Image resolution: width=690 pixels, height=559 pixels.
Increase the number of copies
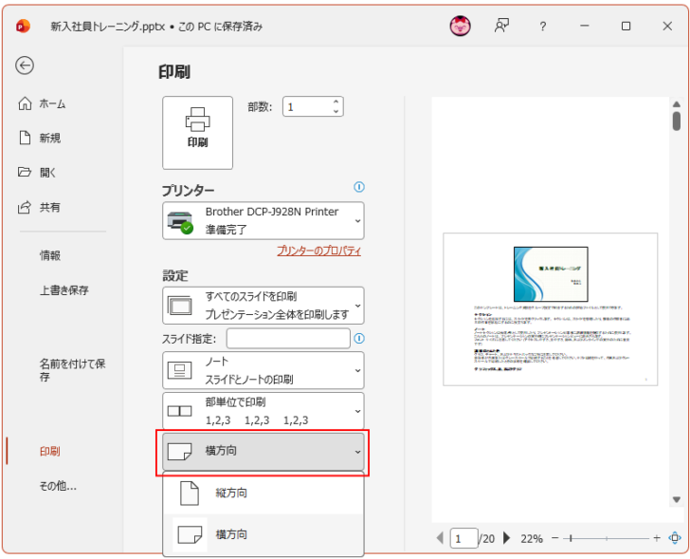tap(336, 102)
